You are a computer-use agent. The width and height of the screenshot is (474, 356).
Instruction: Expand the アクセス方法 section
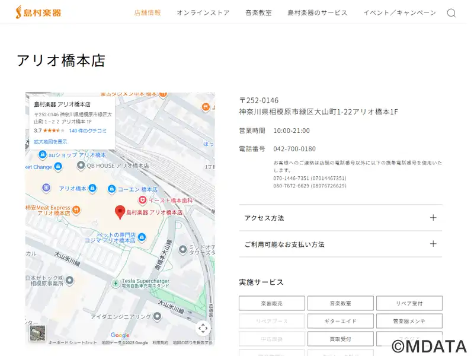(340, 218)
